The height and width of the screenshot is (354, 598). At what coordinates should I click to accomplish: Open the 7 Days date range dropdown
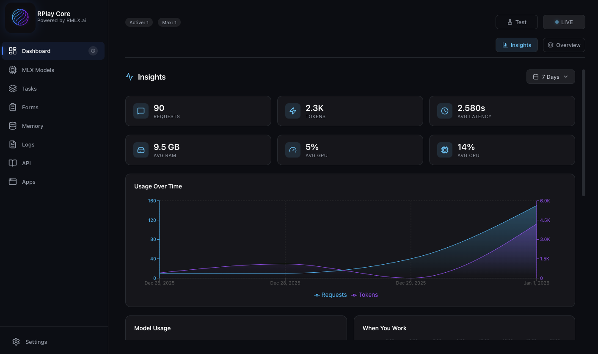coord(550,77)
